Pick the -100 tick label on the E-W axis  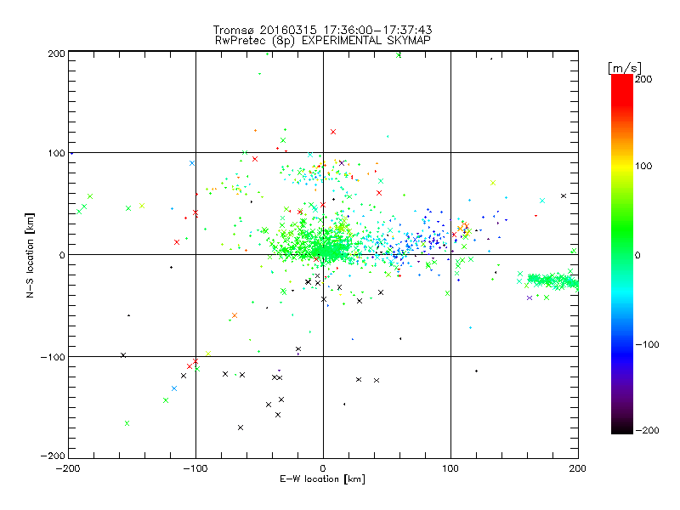[x=195, y=468]
